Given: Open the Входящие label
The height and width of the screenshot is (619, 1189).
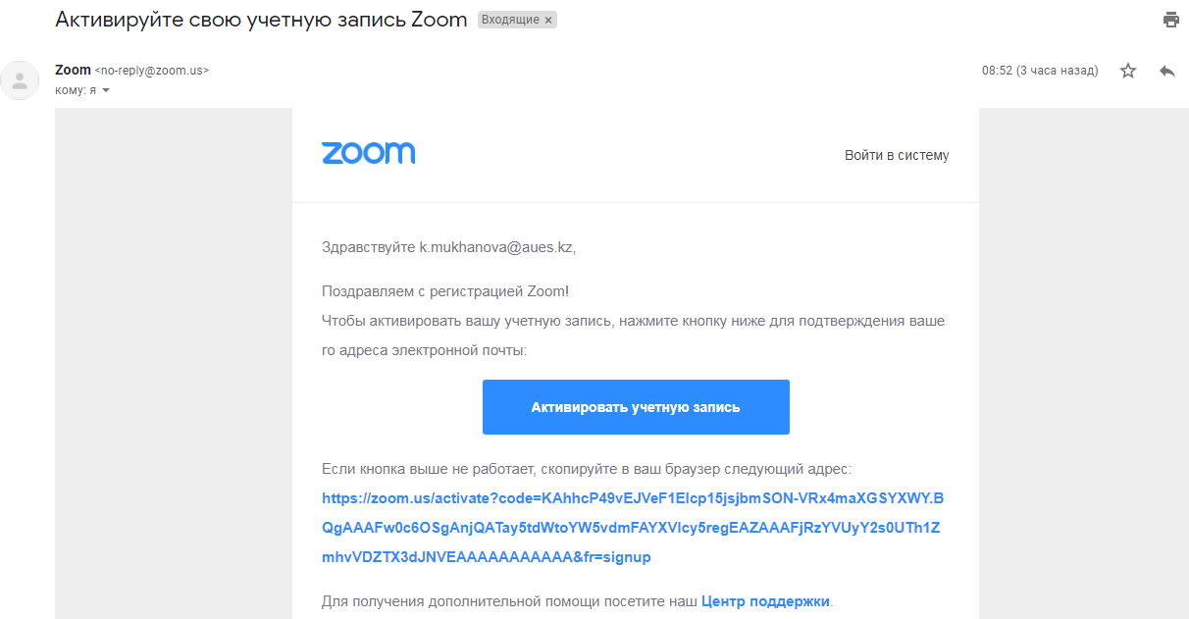Looking at the screenshot, I should pyautogui.click(x=510, y=21).
